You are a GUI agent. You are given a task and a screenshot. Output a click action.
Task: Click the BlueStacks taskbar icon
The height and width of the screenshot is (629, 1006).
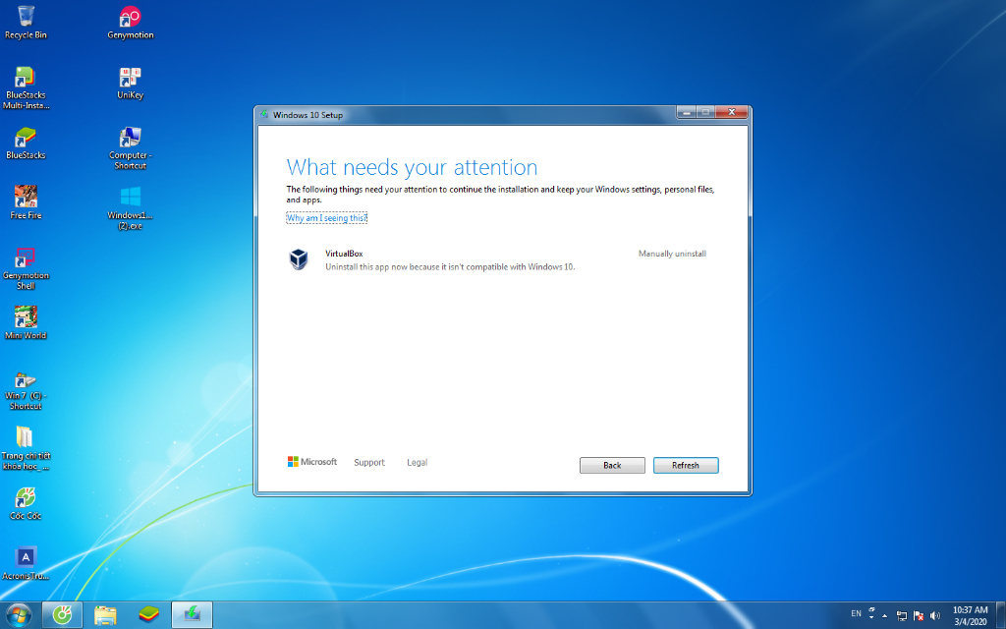pos(148,615)
